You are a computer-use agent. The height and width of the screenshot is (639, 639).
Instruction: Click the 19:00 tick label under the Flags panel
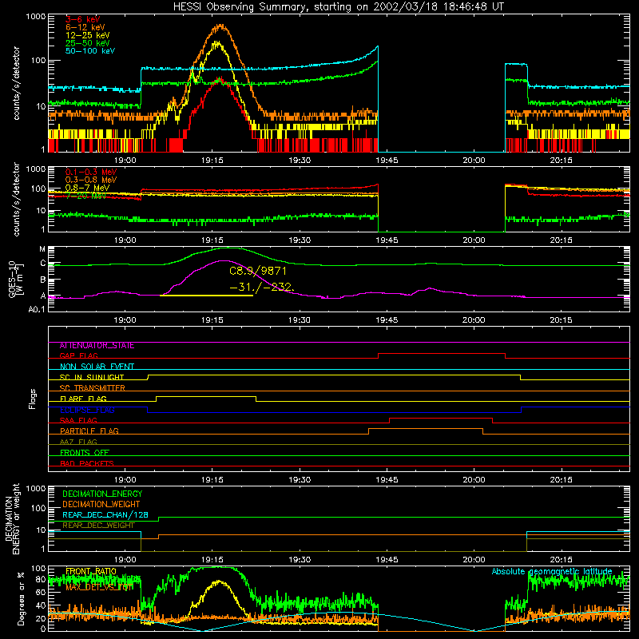tap(125, 480)
